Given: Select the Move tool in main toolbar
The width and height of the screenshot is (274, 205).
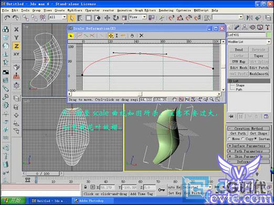Looking at the screenshot, I should coord(107,18).
